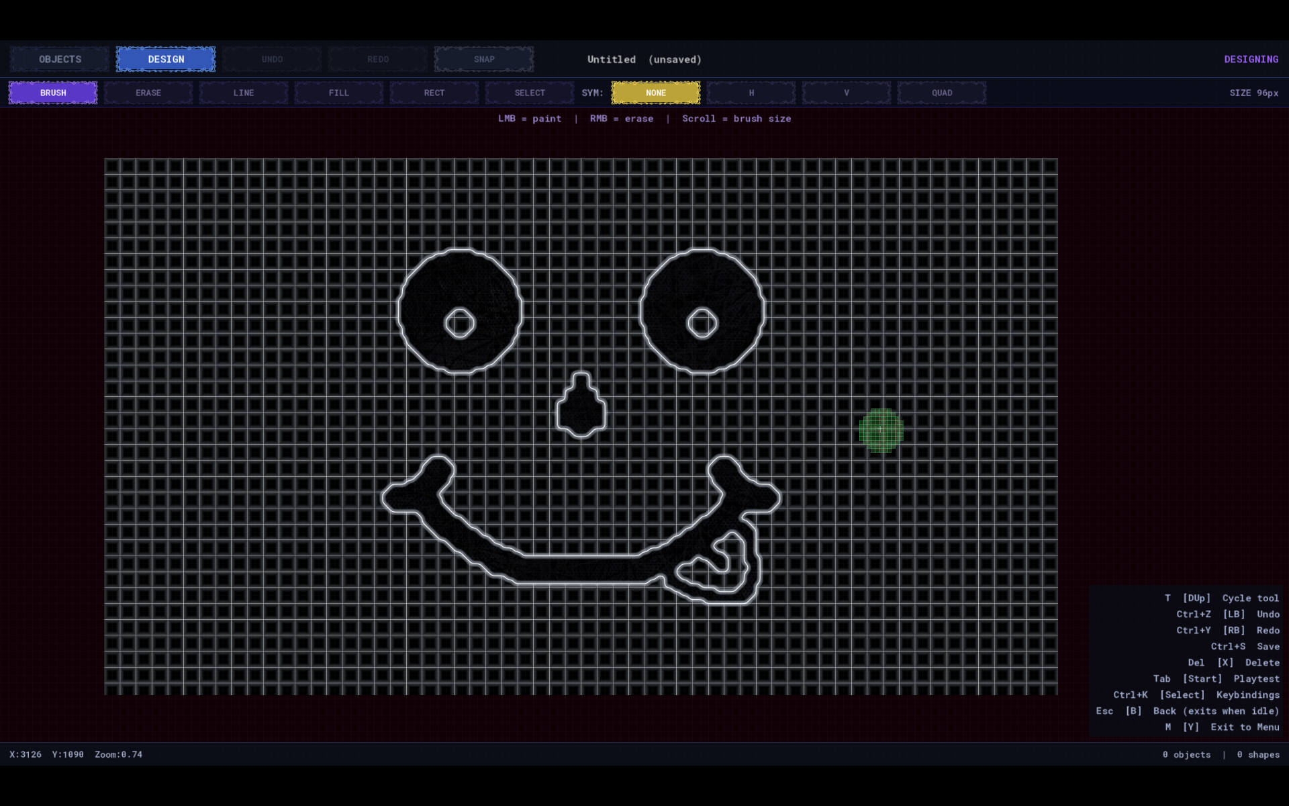The height and width of the screenshot is (806, 1289).
Task: Click the Exit to Menu shortcut hint
Action: pyautogui.click(x=1222, y=727)
